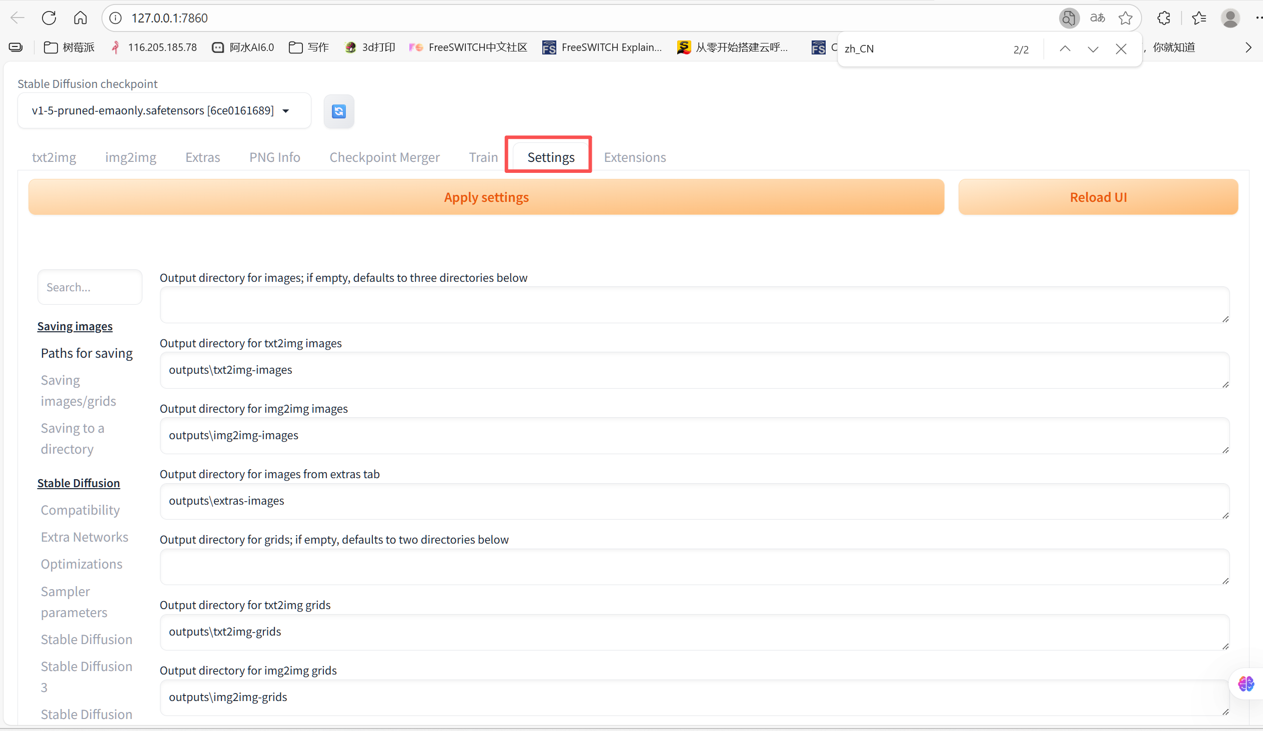The image size is (1263, 731).
Task: Close the find-in-page bar
Action: coord(1121,48)
